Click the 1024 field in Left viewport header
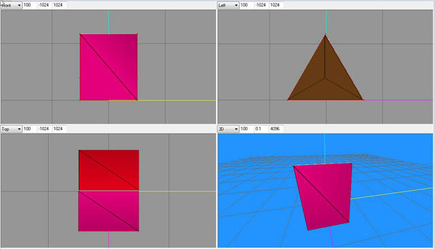435x249 pixels. click(276, 5)
